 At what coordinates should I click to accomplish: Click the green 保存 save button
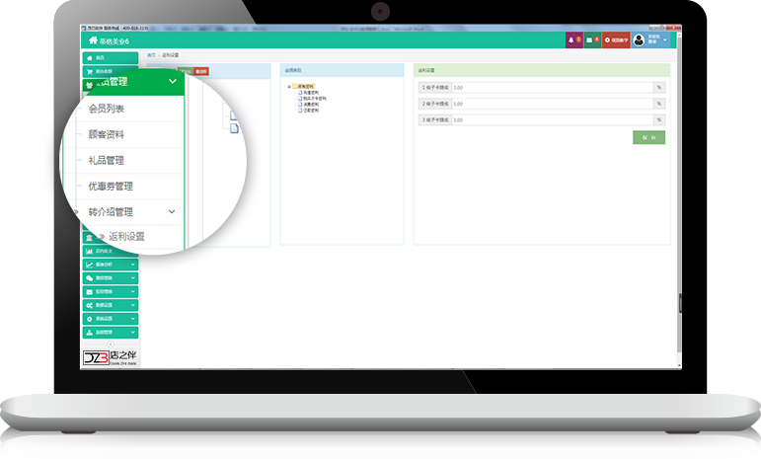648,137
